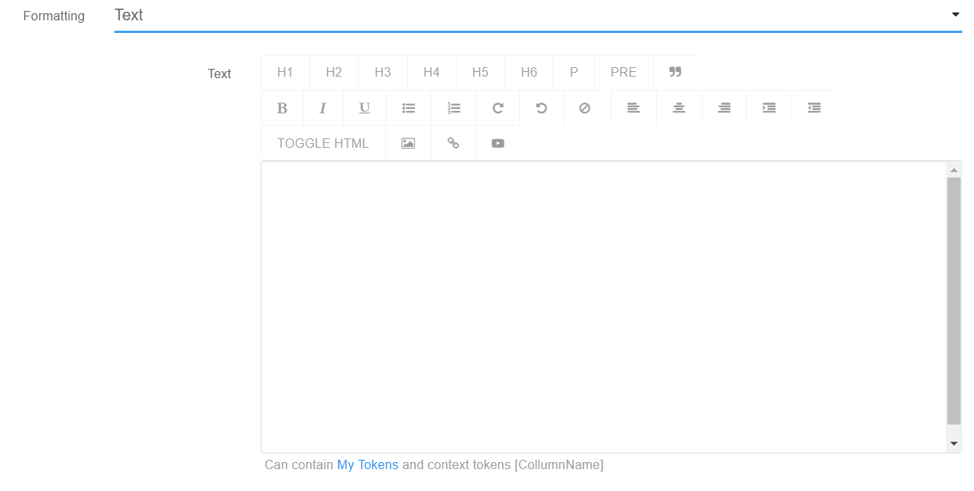Align text right in the editor
974x491 pixels.
[724, 108]
